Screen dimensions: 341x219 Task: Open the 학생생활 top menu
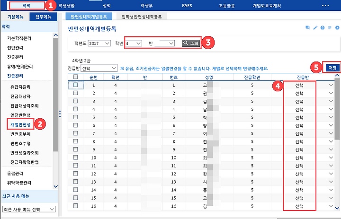(x=67, y=6)
